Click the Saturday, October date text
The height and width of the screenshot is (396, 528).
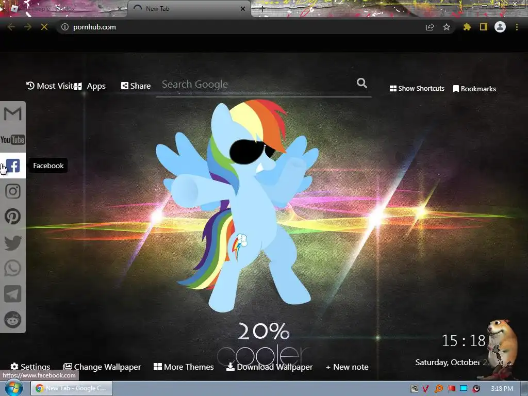[x=448, y=362]
